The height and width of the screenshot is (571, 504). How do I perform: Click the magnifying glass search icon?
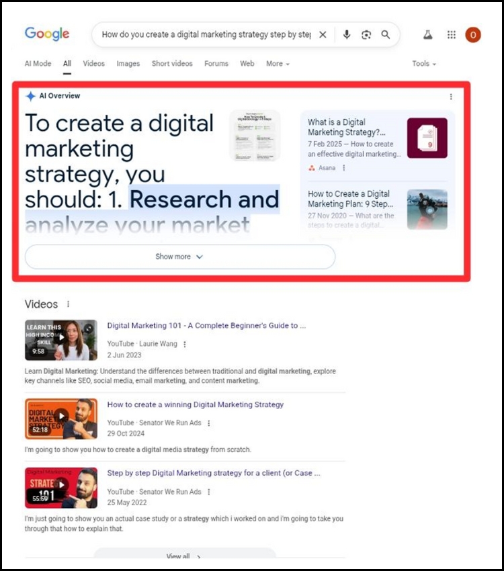386,35
